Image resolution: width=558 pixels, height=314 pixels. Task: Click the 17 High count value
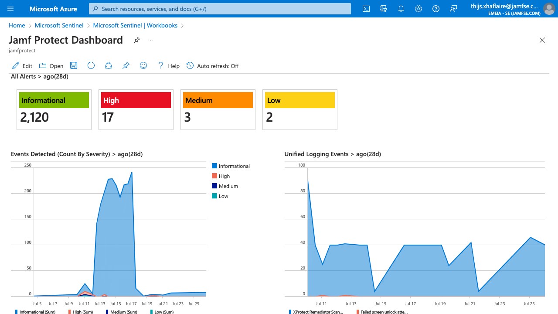click(108, 117)
